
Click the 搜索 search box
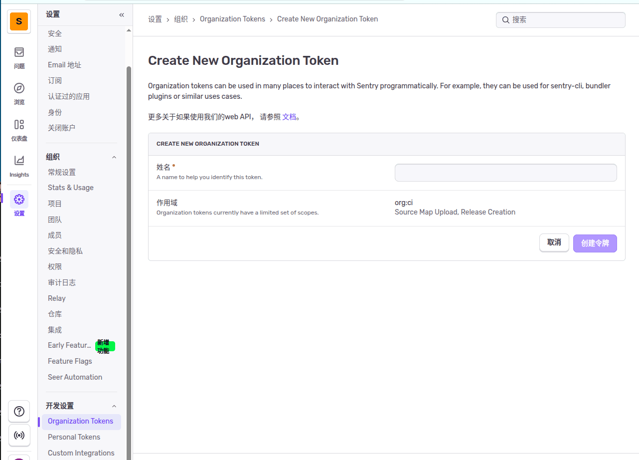click(x=560, y=19)
